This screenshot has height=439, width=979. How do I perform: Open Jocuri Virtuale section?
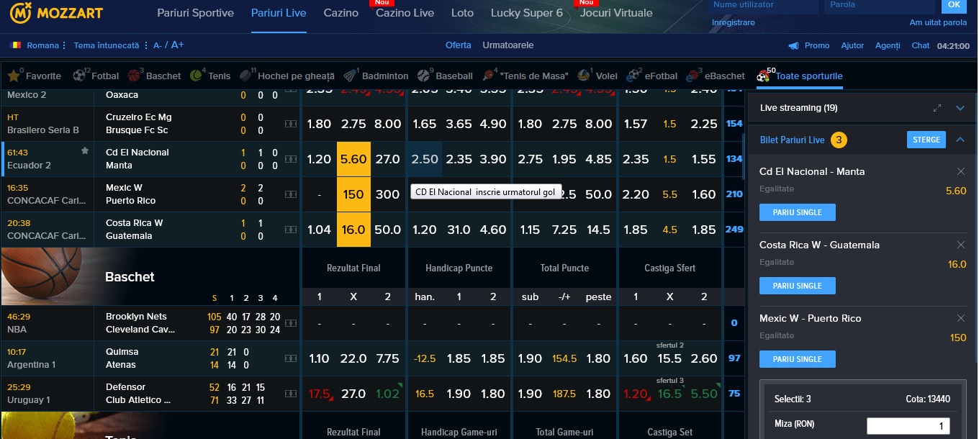[x=616, y=13]
